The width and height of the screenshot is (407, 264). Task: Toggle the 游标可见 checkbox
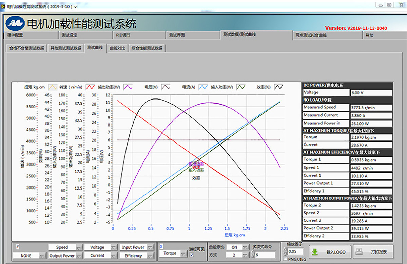coord(192,255)
